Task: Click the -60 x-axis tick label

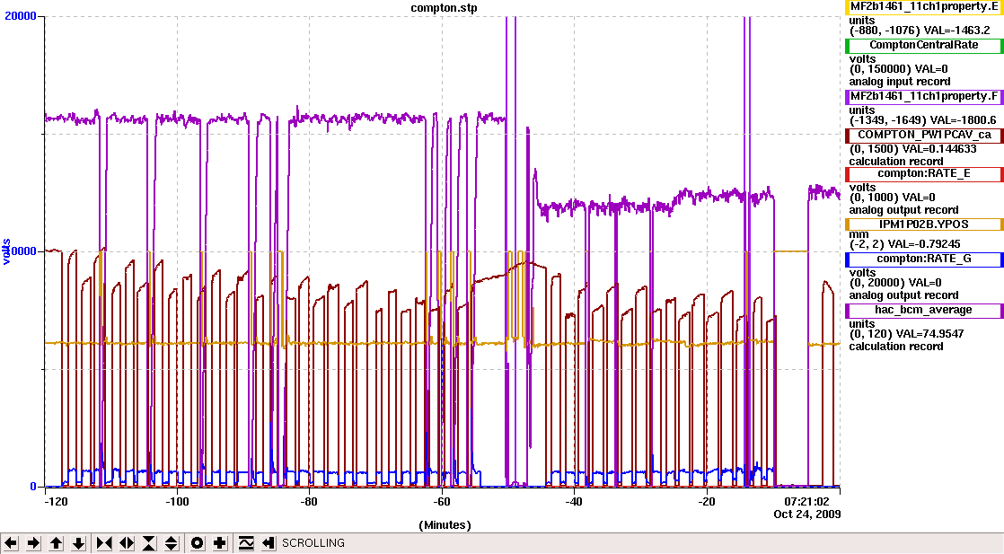Action: pyautogui.click(x=441, y=502)
